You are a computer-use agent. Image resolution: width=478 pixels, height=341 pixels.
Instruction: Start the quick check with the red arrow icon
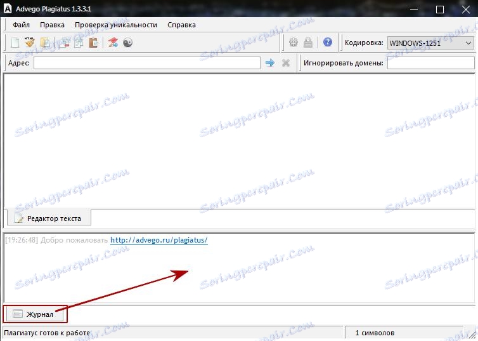pos(112,43)
